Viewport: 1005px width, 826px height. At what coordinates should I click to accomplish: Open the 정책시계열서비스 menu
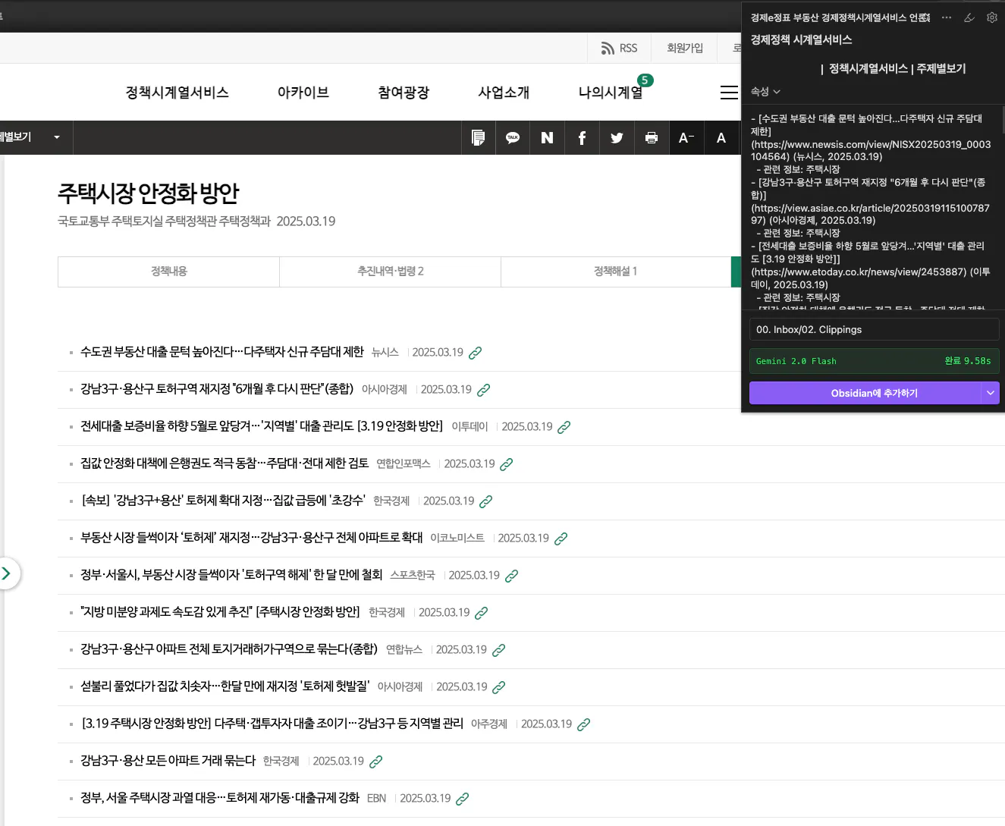coord(177,93)
